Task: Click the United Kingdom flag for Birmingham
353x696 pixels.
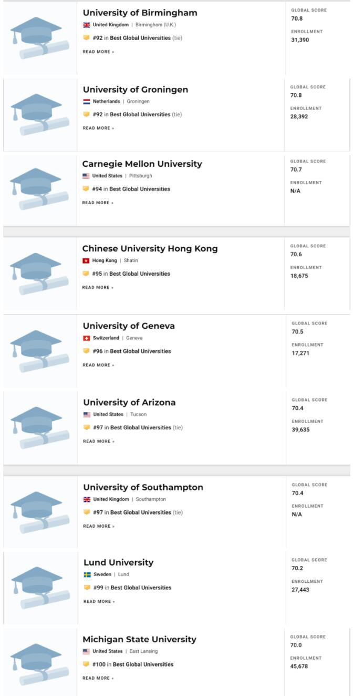Action: click(x=87, y=25)
